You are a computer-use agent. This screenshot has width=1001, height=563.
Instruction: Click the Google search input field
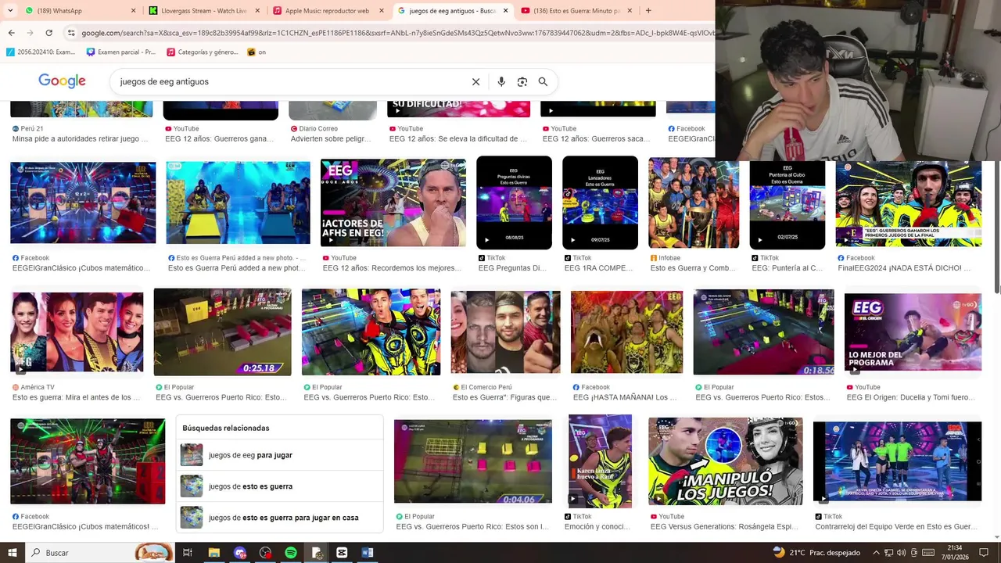coord(289,81)
